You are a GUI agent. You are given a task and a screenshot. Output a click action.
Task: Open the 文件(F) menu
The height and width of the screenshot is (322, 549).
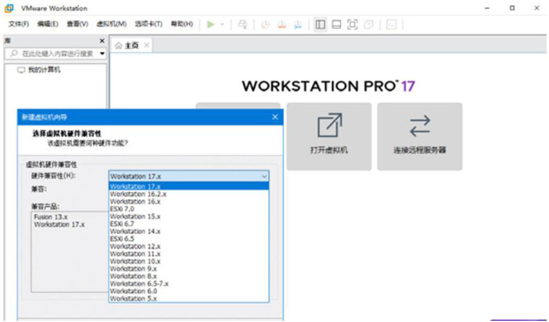[19, 24]
